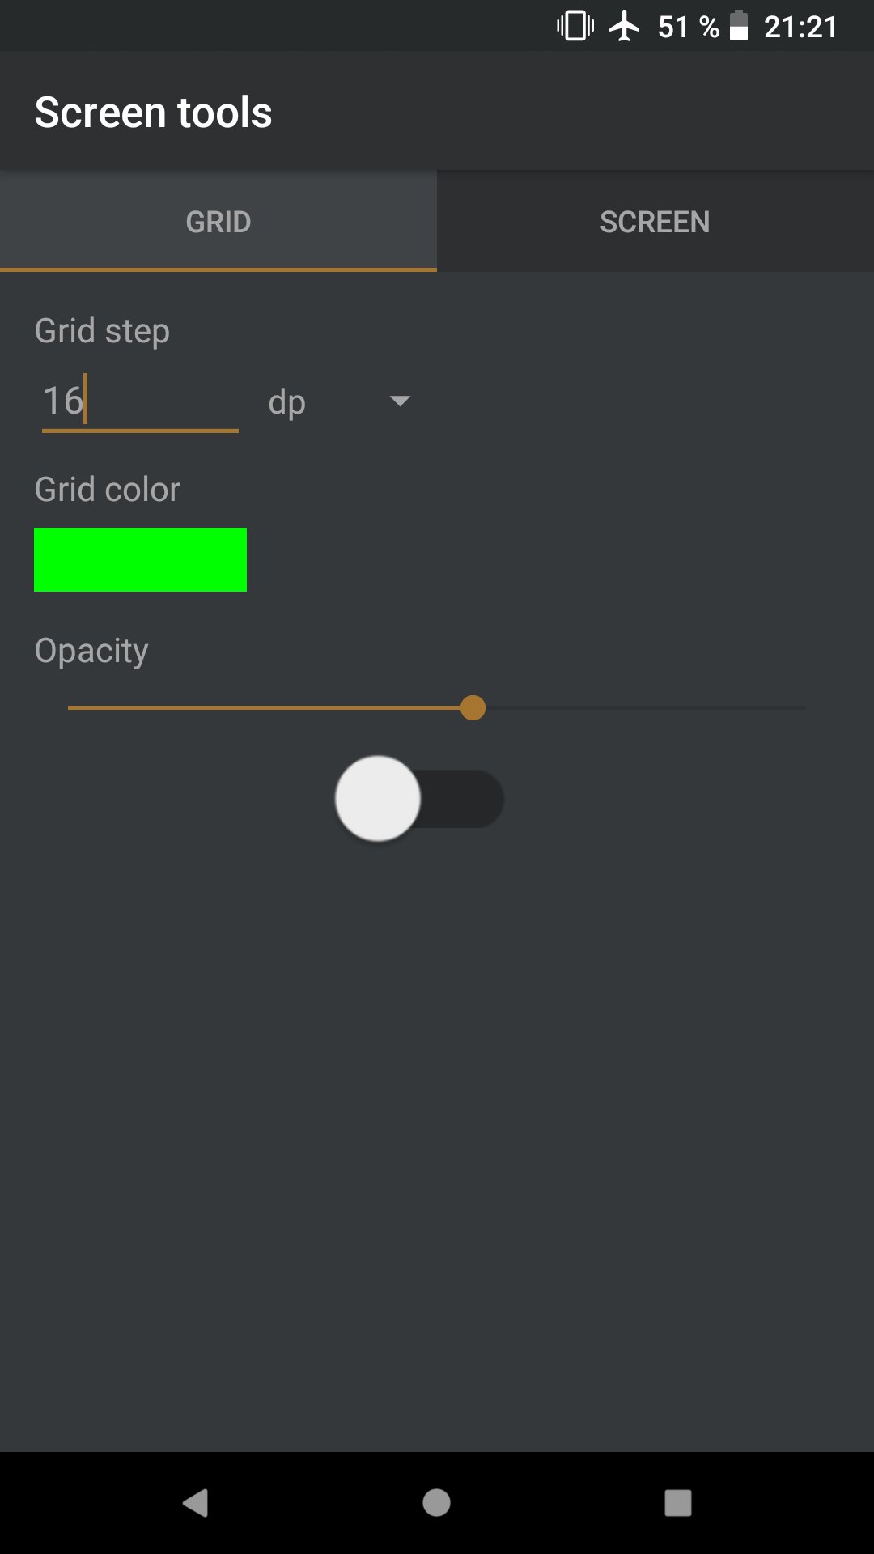Image resolution: width=874 pixels, height=1554 pixels.
Task: Tap the dropdown arrow beside dp
Action: click(400, 401)
